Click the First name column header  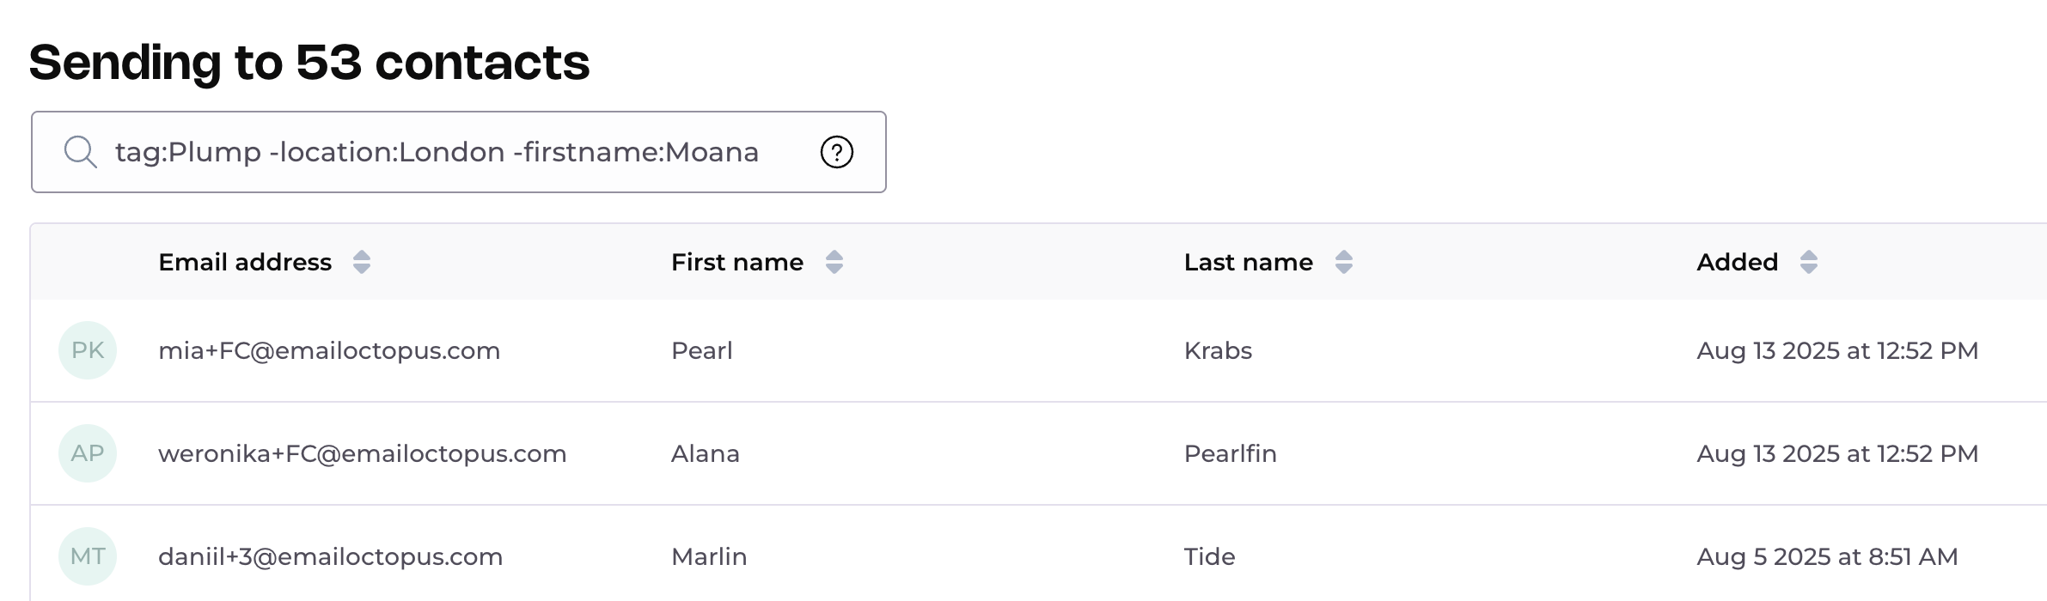(736, 262)
